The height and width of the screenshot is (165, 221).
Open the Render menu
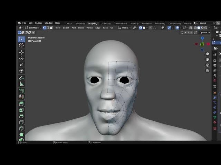tap(38, 23)
